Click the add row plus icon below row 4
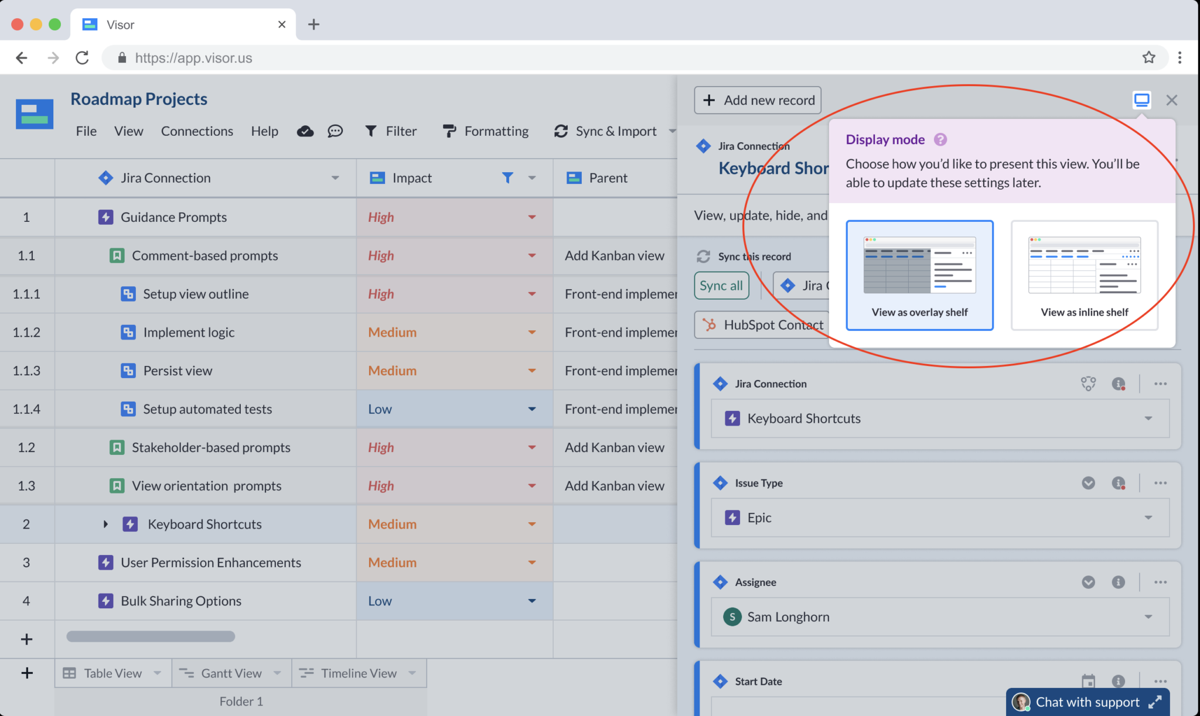Image resolution: width=1200 pixels, height=716 pixels. (x=26, y=639)
